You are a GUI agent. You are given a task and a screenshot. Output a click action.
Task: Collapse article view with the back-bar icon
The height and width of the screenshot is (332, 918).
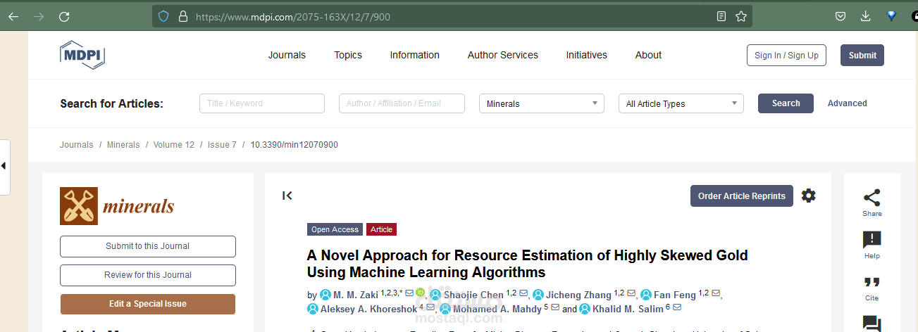click(x=287, y=196)
